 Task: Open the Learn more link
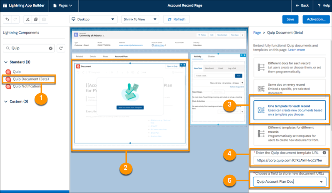(296, 49)
